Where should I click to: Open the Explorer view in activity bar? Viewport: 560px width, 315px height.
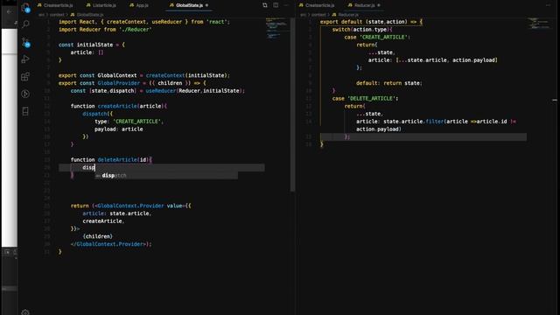(25, 7)
